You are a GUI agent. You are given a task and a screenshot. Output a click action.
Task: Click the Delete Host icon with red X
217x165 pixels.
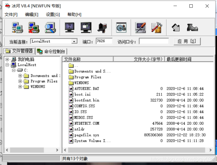[x=34, y=28]
